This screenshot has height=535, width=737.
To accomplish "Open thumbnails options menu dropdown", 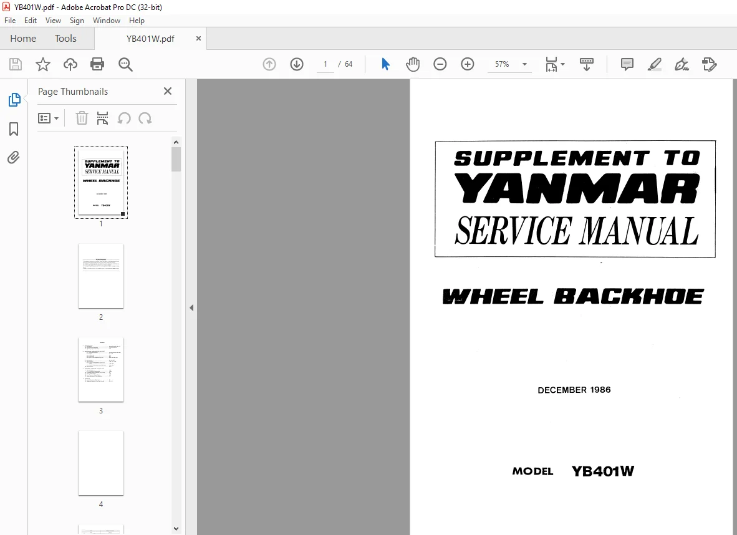I will (x=48, y=118).
